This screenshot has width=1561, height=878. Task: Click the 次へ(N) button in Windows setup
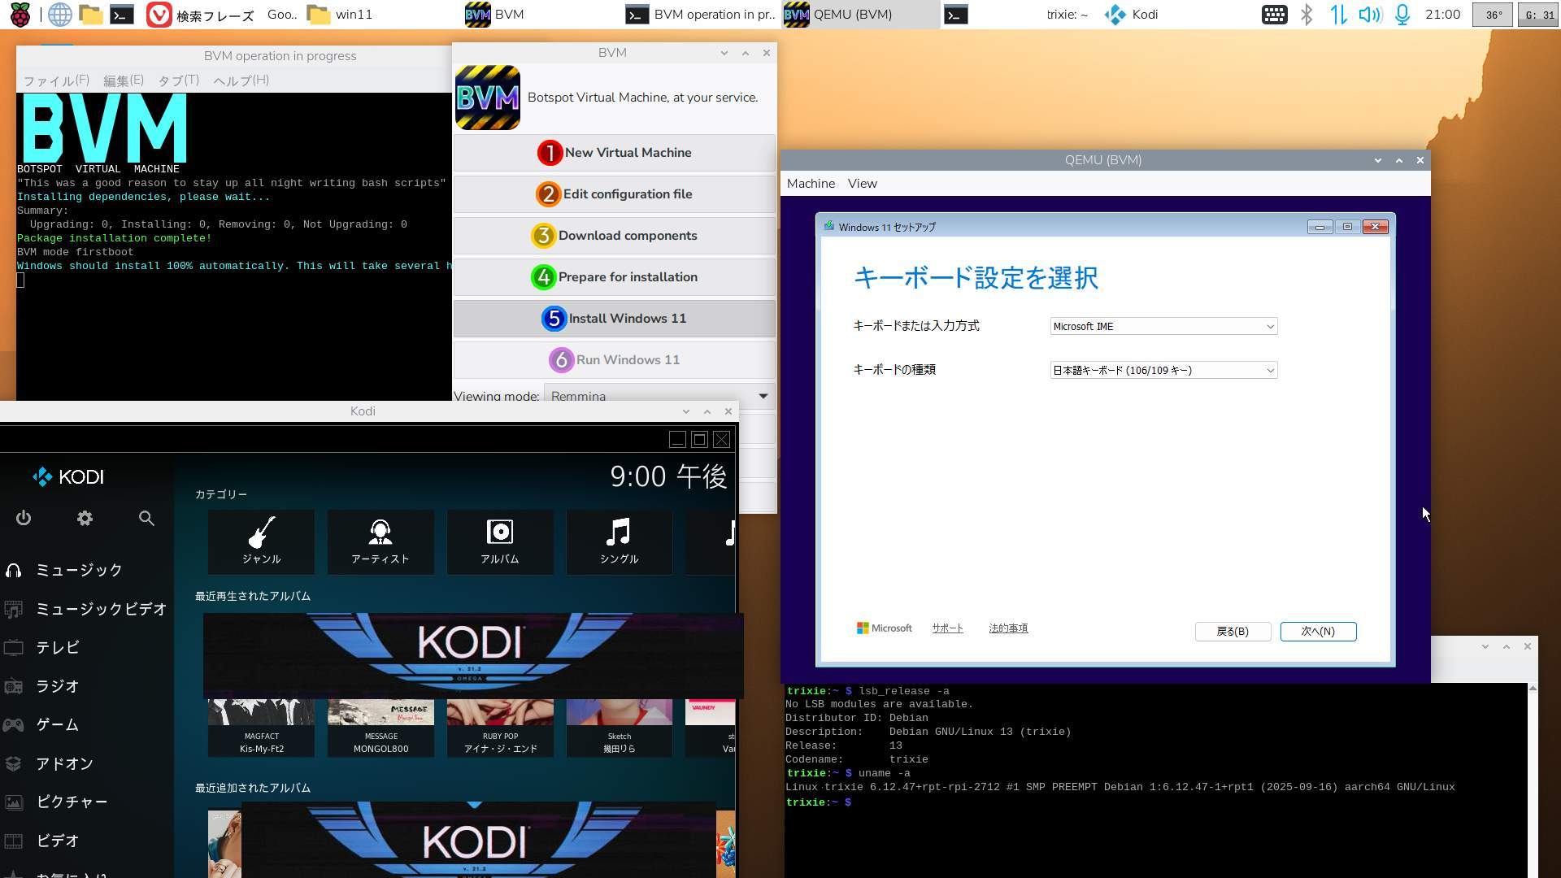[1318, 632]
